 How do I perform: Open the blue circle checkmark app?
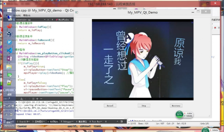[x=10, y=42]
